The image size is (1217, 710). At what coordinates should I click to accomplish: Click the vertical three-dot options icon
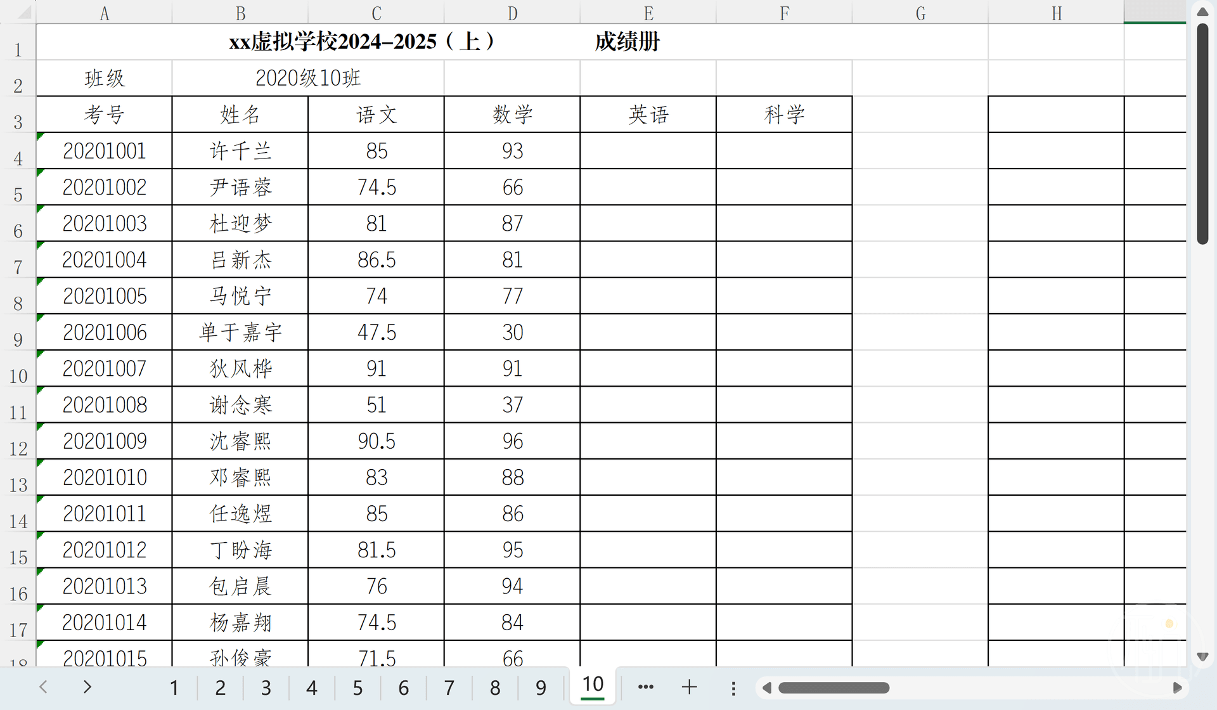733,688
